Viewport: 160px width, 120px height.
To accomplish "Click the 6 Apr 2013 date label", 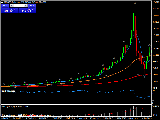I will click(133, 118).
